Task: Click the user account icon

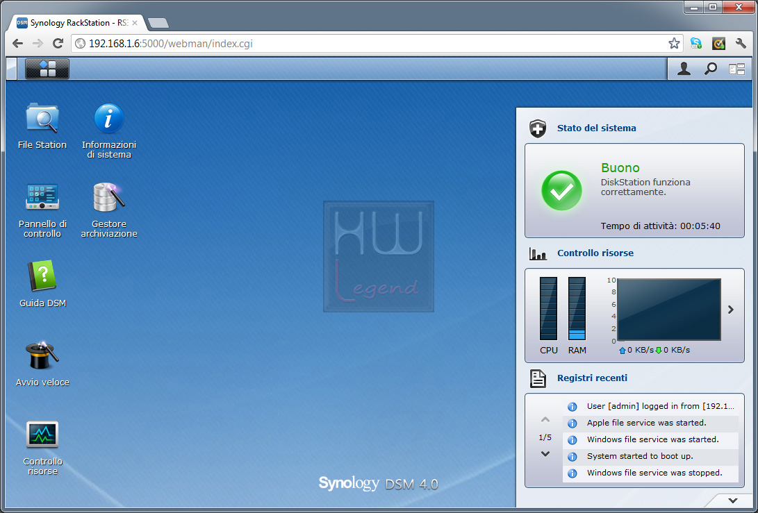Action: point(684,69)
